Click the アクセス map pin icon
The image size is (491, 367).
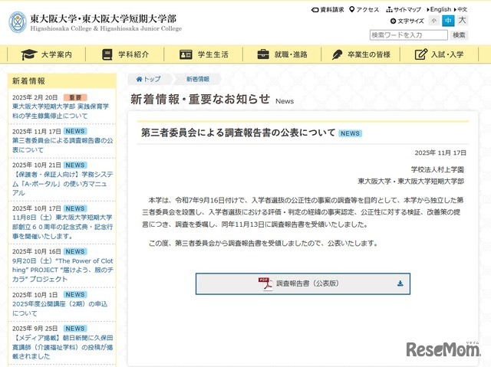pos(352,9)
